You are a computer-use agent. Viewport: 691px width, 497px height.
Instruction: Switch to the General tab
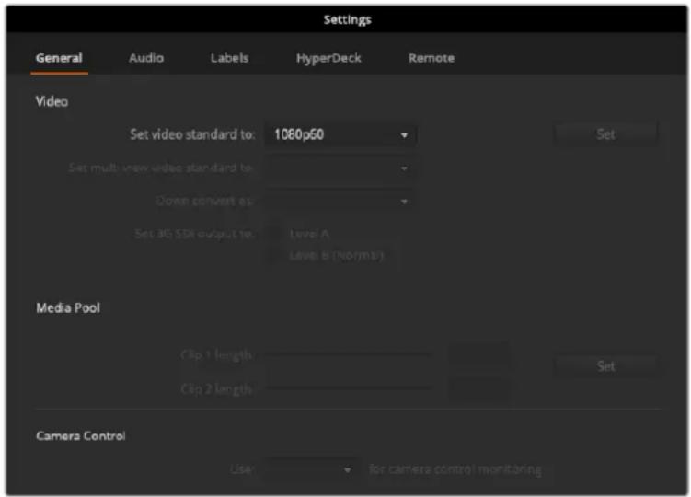pyautogui.click(x=59, y=58)
